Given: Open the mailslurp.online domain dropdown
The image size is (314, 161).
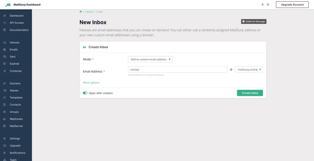Looking at the screenshot, I should point(249,69).
